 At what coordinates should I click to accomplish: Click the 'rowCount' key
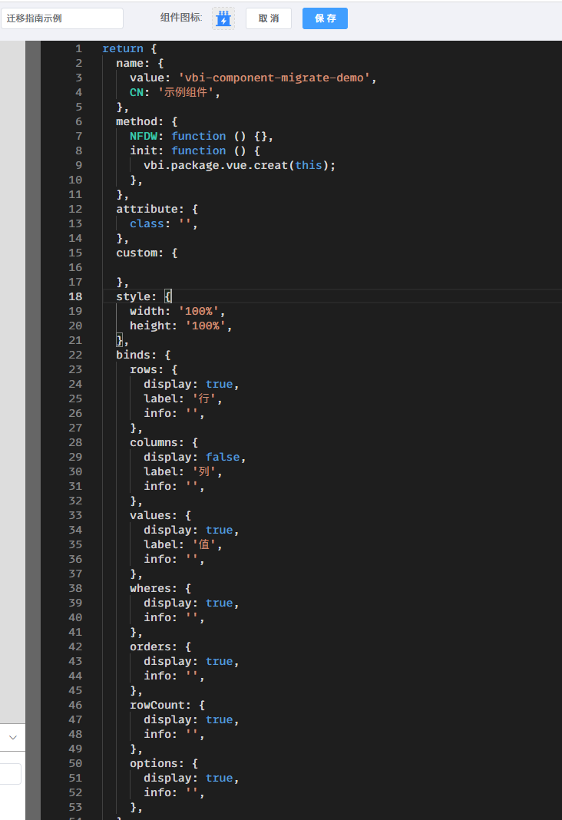point(157,706)
